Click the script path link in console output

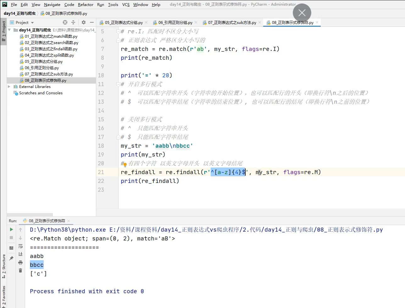coord(246,229)
